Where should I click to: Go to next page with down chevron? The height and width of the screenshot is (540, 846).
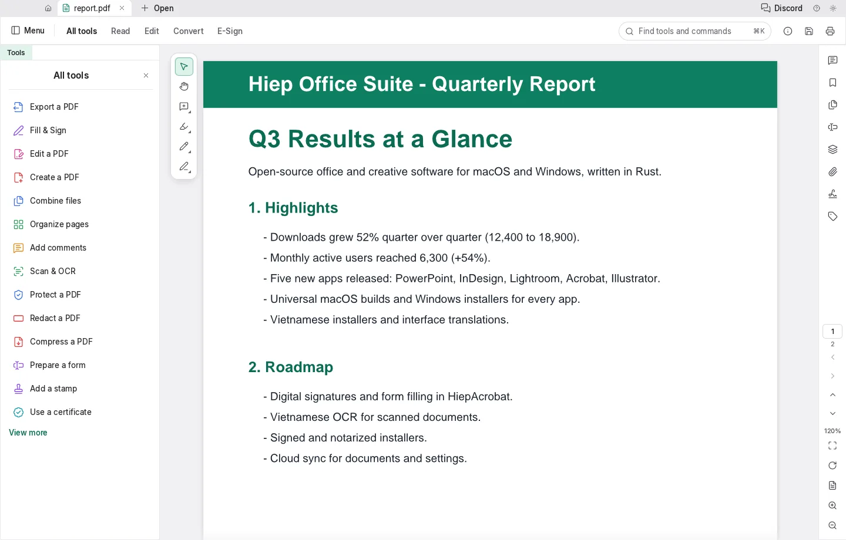click(x=832, y=414)
